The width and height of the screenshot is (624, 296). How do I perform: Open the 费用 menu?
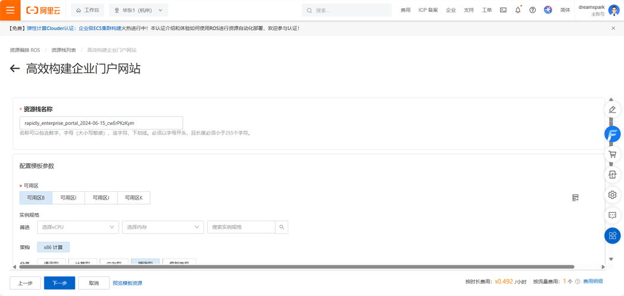405,10
